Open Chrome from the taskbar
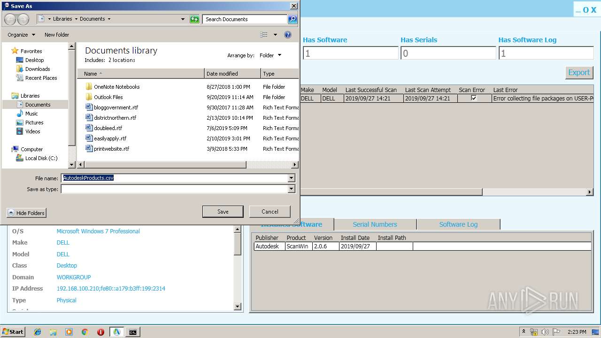The image size is (601, 338). [x=85, y=332]
